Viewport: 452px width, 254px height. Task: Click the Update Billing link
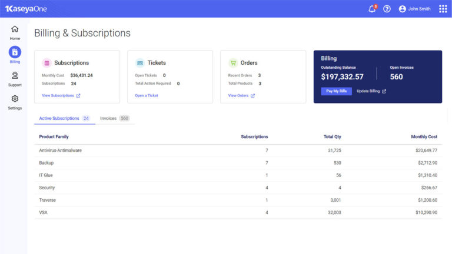(x=368, y=91)
